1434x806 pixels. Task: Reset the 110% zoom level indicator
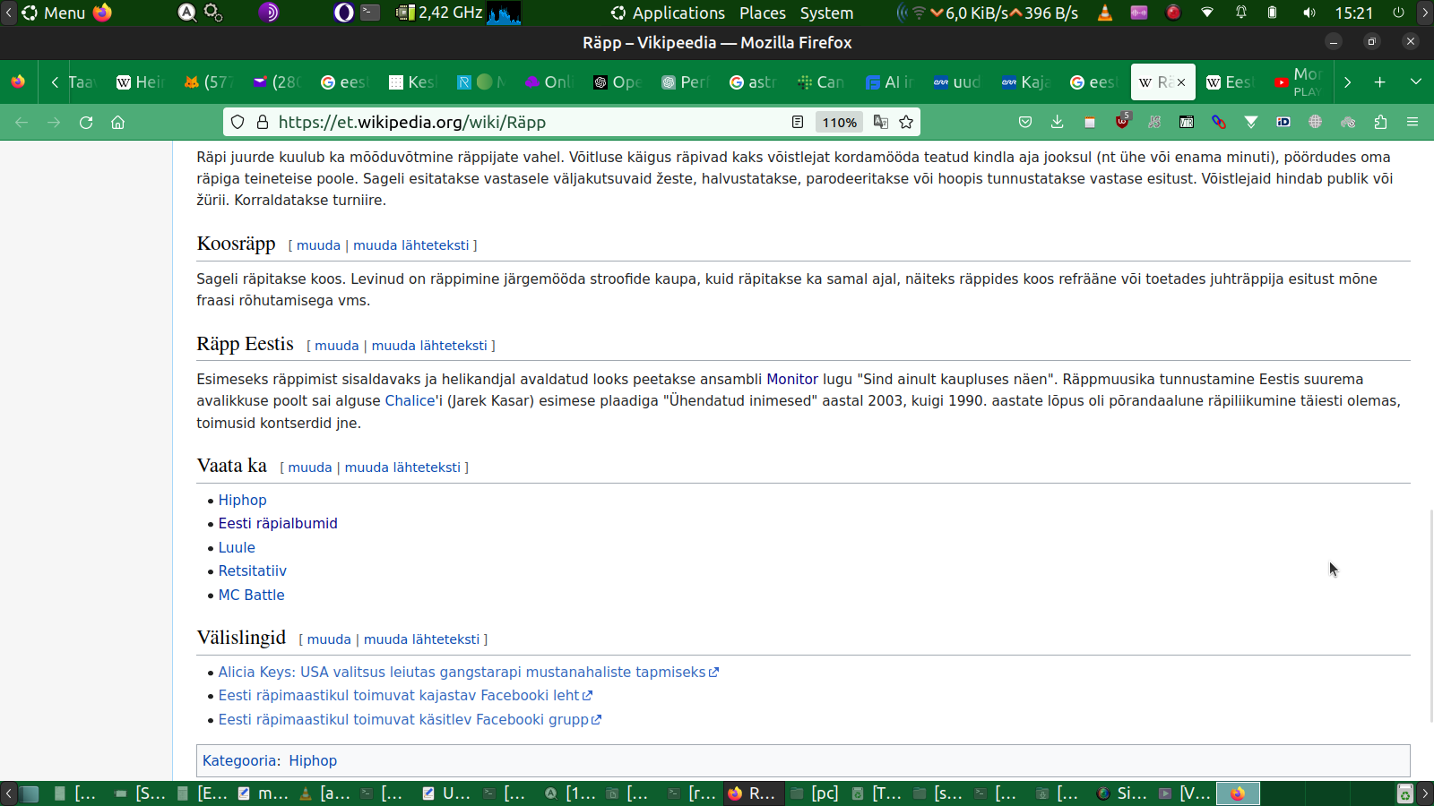pos(840,123)
